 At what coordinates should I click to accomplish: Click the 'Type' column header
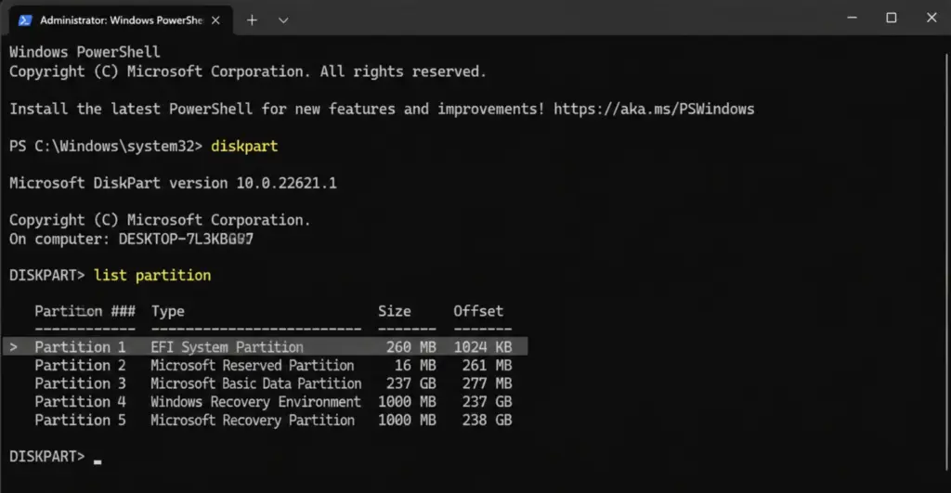pyautogui.click(x=167, y=312)
